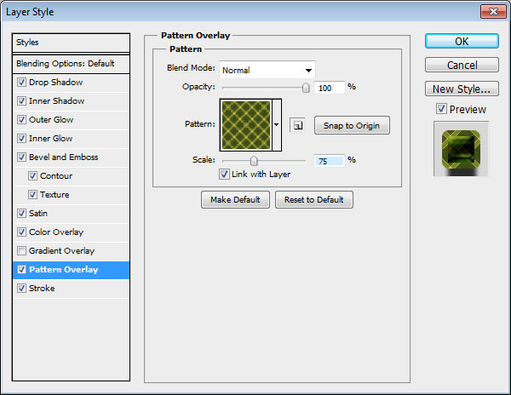Click the Scale percentage input field
The height and width of the screenshot is (395, 511).
(329, 160)
